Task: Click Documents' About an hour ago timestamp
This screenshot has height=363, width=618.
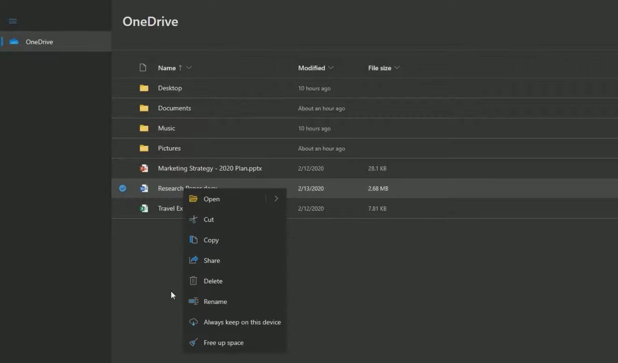Action: (x=322, y=108)
